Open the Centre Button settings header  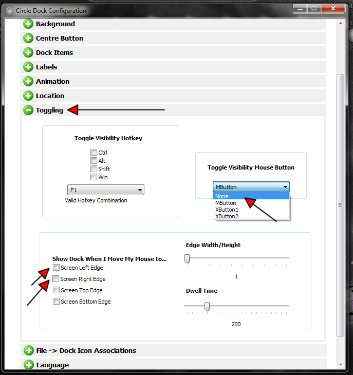173,38
